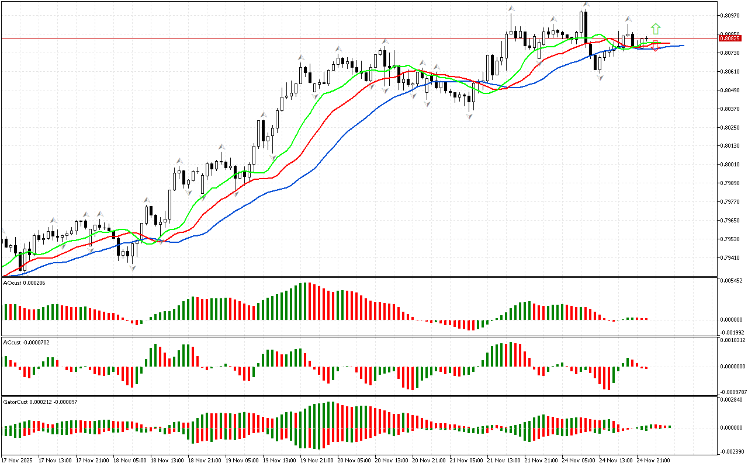748x467 pixels.
Task: Click the red down arrow signal
Action: [x=656, y=46]
